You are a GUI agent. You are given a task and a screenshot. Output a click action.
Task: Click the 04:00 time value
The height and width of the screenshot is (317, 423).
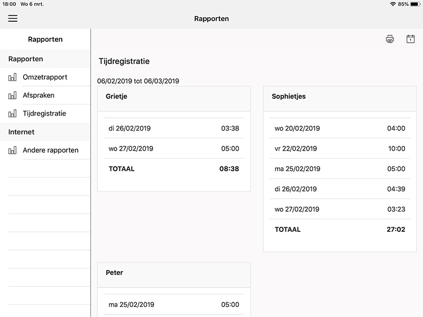point(396,128)
